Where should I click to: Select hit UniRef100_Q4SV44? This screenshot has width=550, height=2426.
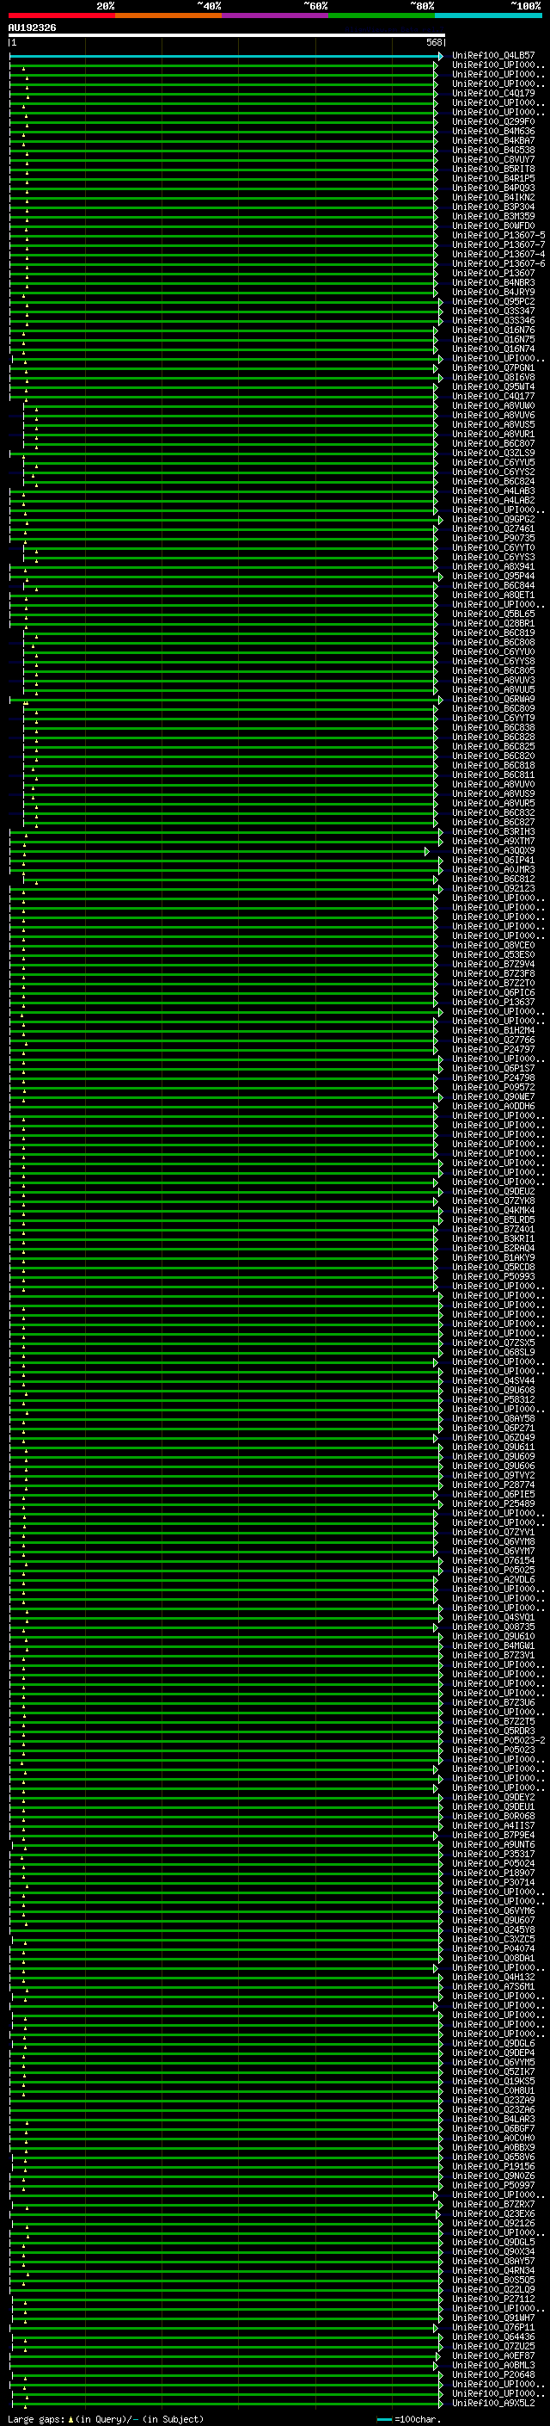pyautogui.click(x=493, y=1380)
